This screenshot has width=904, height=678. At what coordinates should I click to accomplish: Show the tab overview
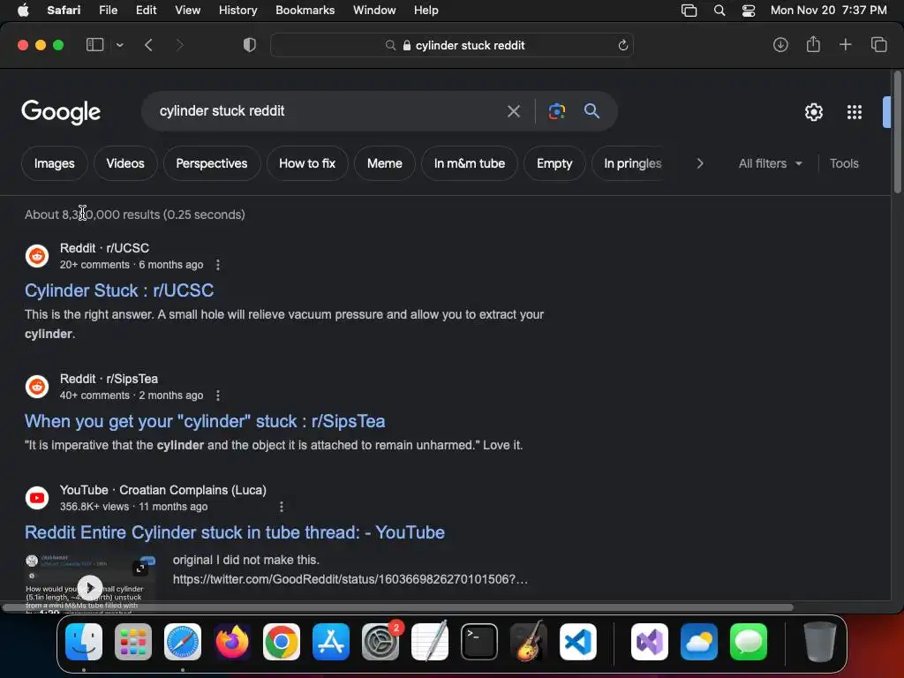[878, 44]
